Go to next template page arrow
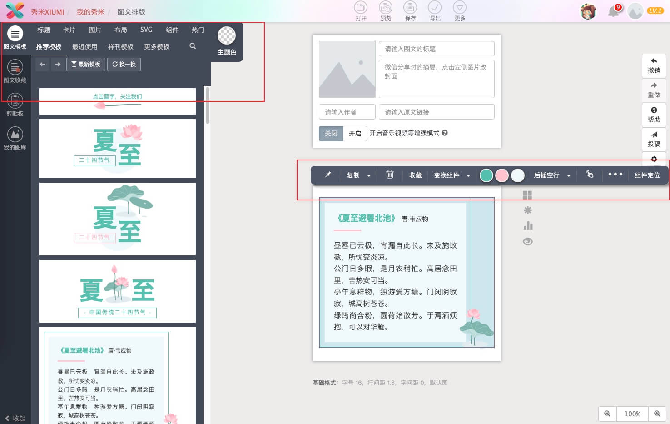670x424 pixels. [57, 65]
